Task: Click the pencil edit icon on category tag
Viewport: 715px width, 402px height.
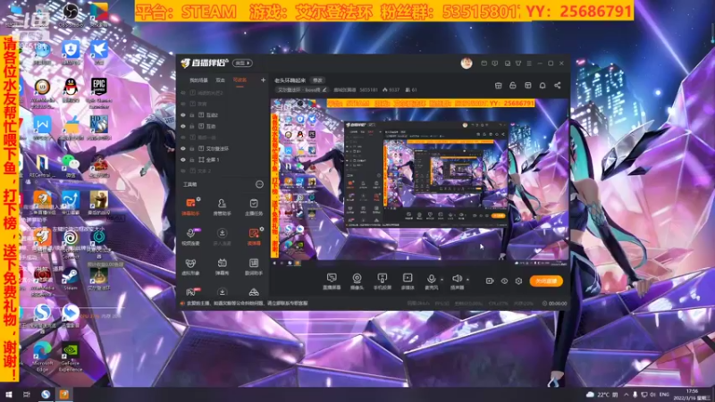Action: 324,90
